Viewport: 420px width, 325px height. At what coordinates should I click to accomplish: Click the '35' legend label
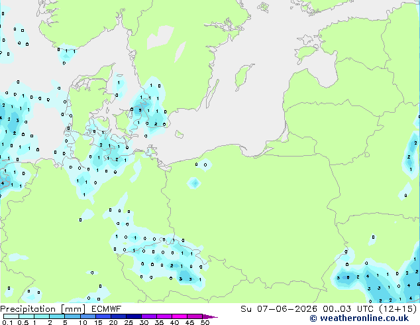click(159, 322)
